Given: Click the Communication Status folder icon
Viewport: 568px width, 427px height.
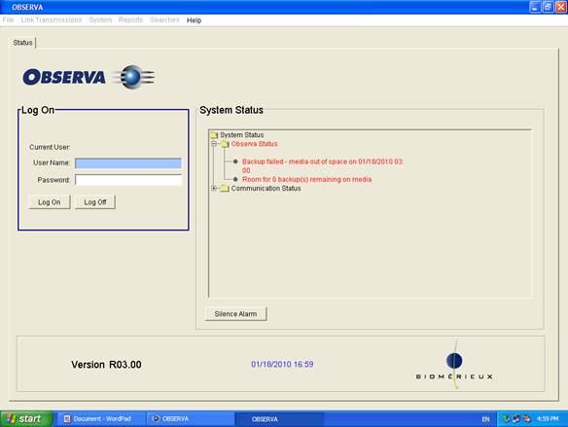Looking at the screenshot, I should pyautogui.click(x=225, y=189).
